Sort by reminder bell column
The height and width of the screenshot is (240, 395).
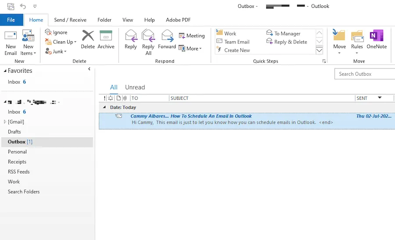[111, 98]
